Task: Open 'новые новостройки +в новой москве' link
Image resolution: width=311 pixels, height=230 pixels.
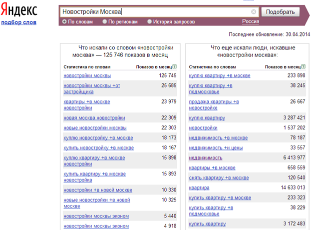Action: pos(97,203)
